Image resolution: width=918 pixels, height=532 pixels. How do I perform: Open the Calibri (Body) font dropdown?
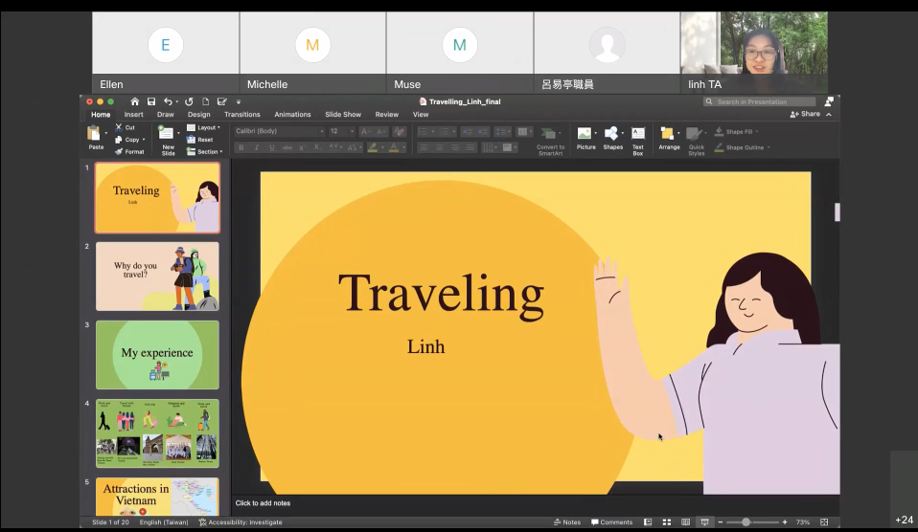(x=279, y=131)
